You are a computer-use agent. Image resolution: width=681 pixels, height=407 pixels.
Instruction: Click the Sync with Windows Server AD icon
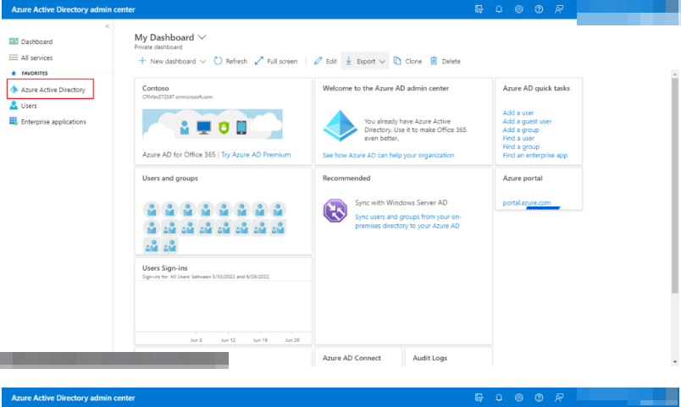pos(335,211)
